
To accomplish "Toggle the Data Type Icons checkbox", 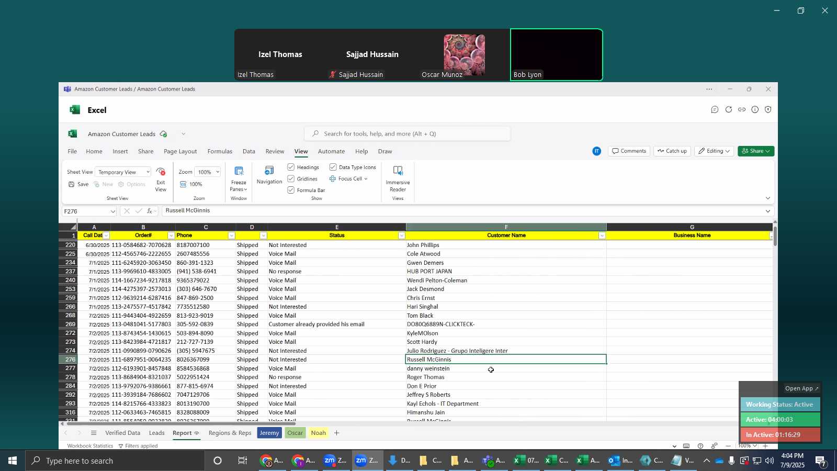I will point(333,167).
